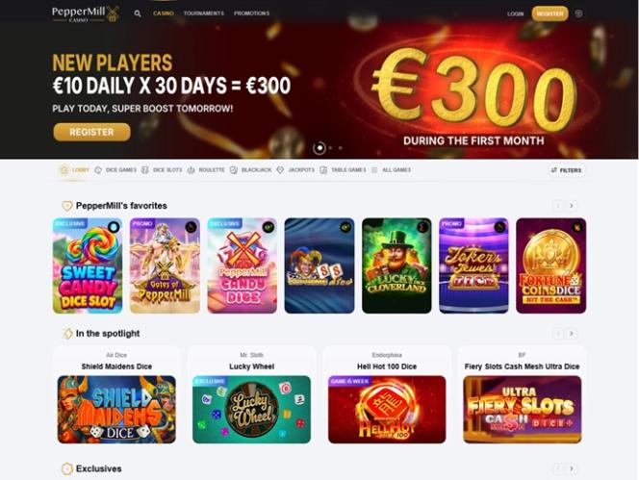The image size is (639, 480).
Task: Open the Lucky Cloverland game thumbnail
Action: 396,265
